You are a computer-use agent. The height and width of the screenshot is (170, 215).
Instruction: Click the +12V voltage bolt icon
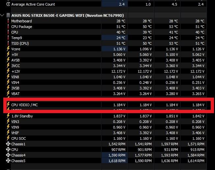click(8, 71)
